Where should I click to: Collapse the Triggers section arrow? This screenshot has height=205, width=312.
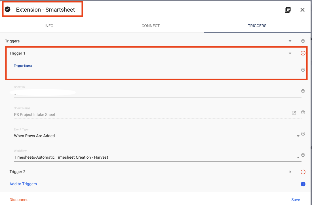click(290, 41)
